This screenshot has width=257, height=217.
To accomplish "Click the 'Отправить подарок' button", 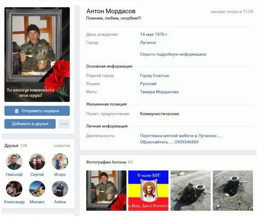I will pyautogui.click(x=37, y=111).
